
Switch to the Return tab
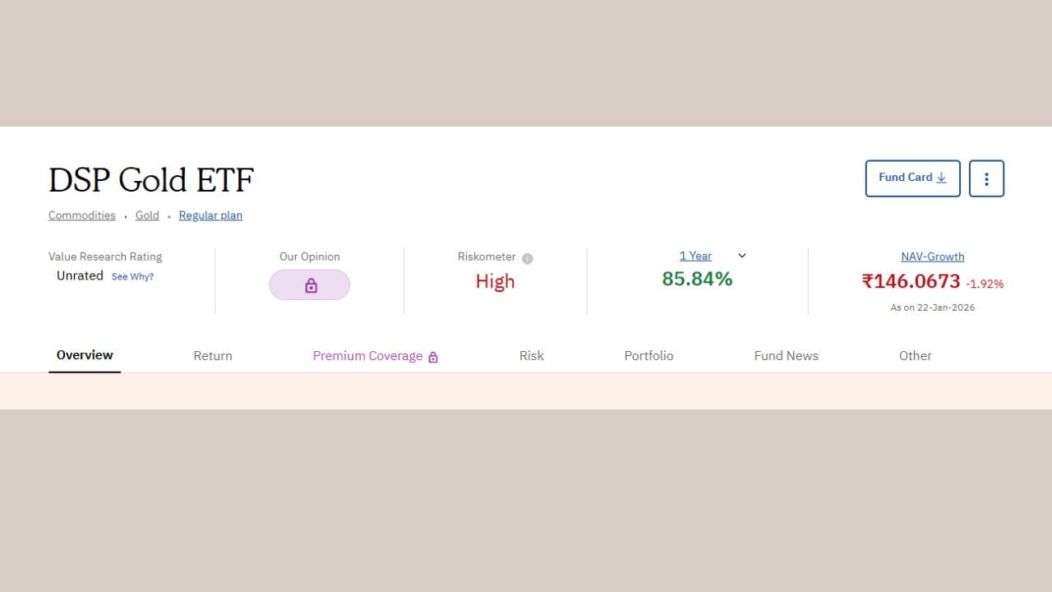point(213,356)
